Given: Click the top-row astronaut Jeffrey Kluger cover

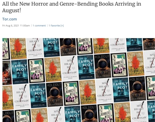Looking at the screenshot, I should [x=68, y=47].
